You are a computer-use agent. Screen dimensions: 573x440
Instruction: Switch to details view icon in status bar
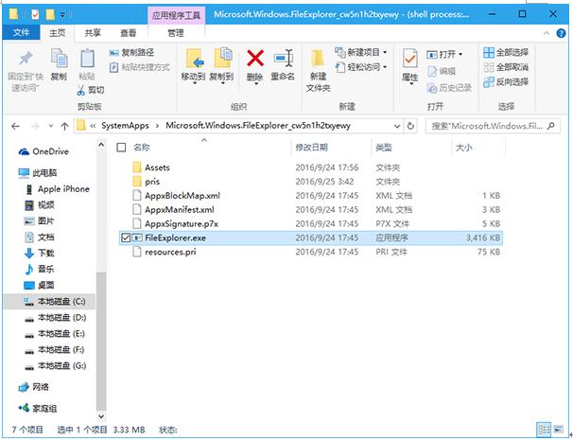tap(544, 429)
